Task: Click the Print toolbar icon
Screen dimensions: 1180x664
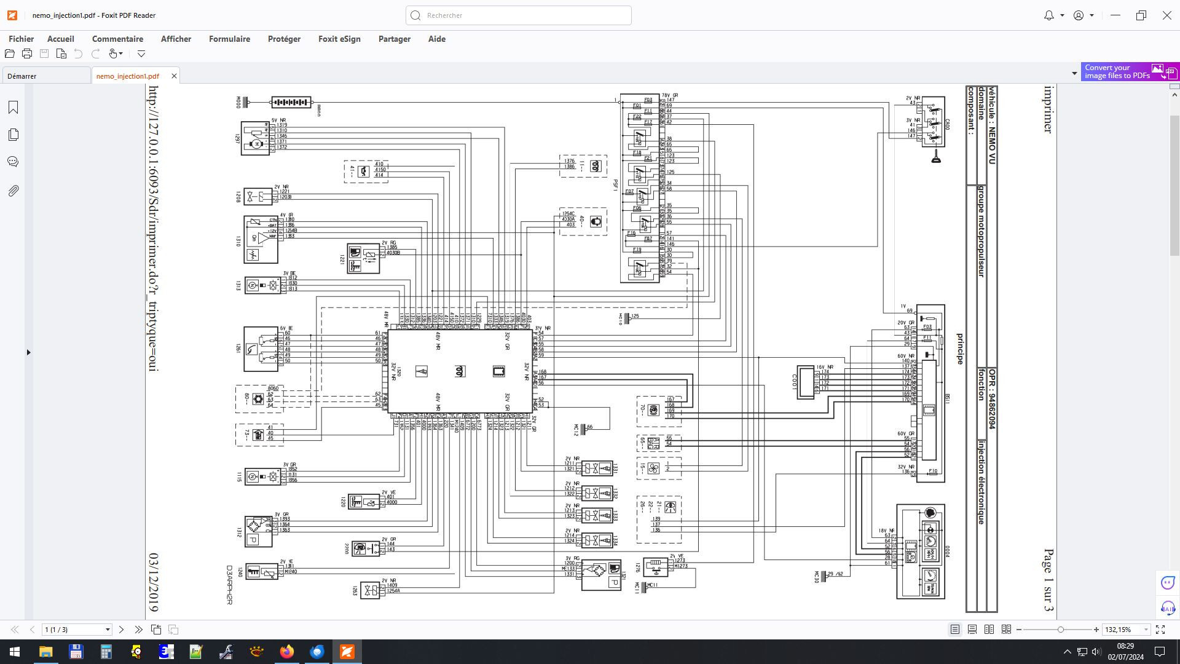Action: [27, 53]
